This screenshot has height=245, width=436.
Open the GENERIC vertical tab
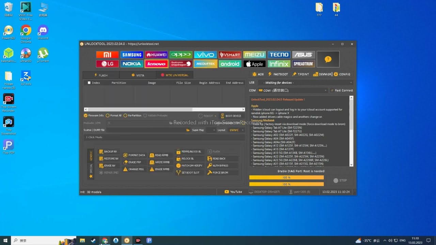pyautogui.click(x=91, y=156)
